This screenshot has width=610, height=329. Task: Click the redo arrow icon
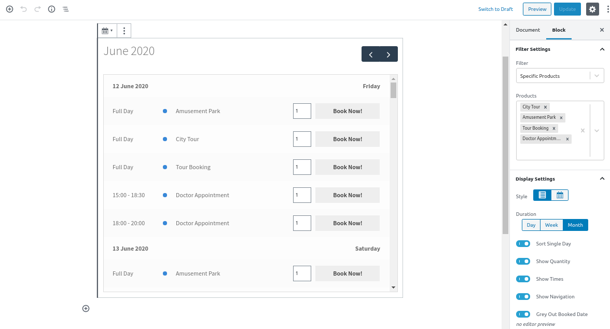37,9
